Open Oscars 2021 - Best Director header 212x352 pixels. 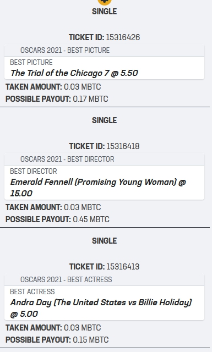pyautogui.click(x=104, y=159)
